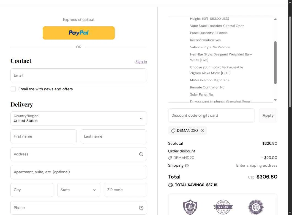Focus the ZIP code field

click(x=125, y=190)
